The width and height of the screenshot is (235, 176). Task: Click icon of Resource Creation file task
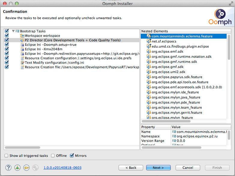tap(22, 67)
